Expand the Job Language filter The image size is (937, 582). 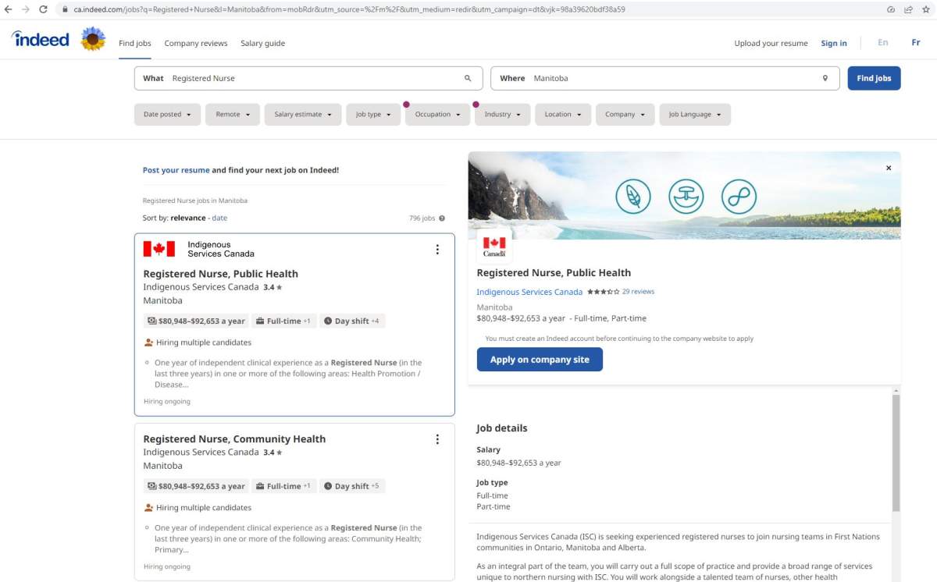[695, 115]
